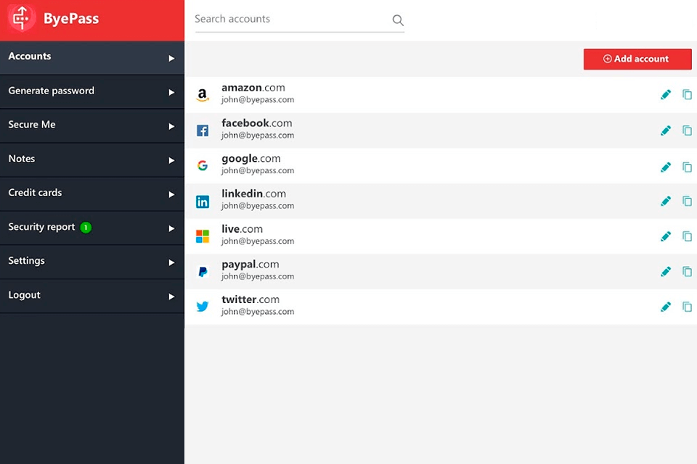Click the search magnifier icon
697x464 pixels.
tap(397, 20)
